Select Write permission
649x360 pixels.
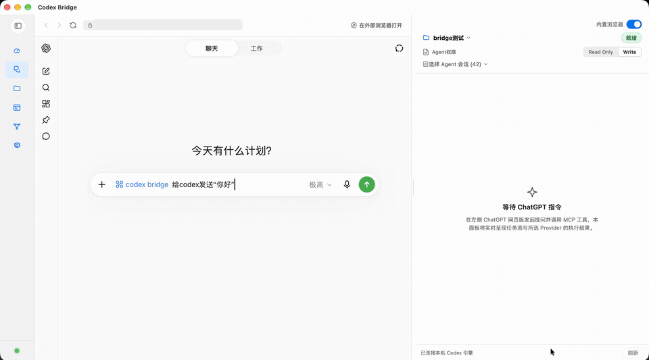(629, 52)
